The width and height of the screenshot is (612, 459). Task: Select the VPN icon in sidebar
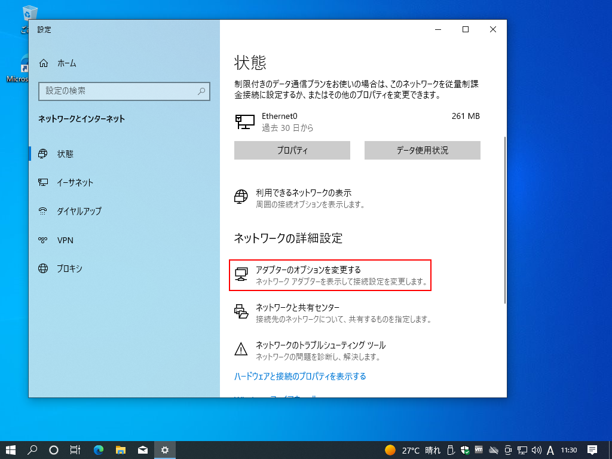coord(43,240)
